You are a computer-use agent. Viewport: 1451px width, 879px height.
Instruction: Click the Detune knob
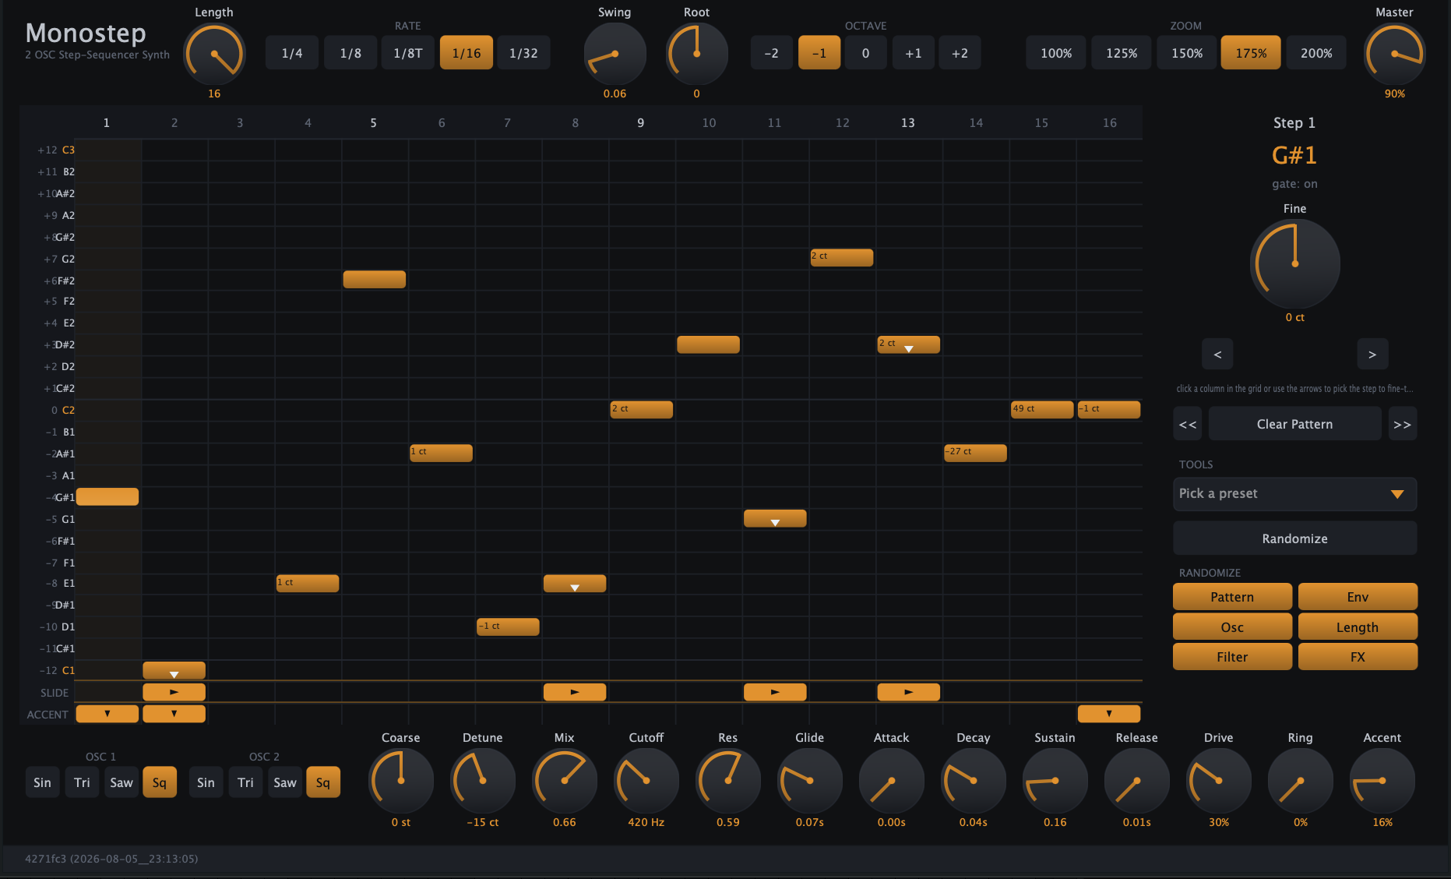[482, 781]
